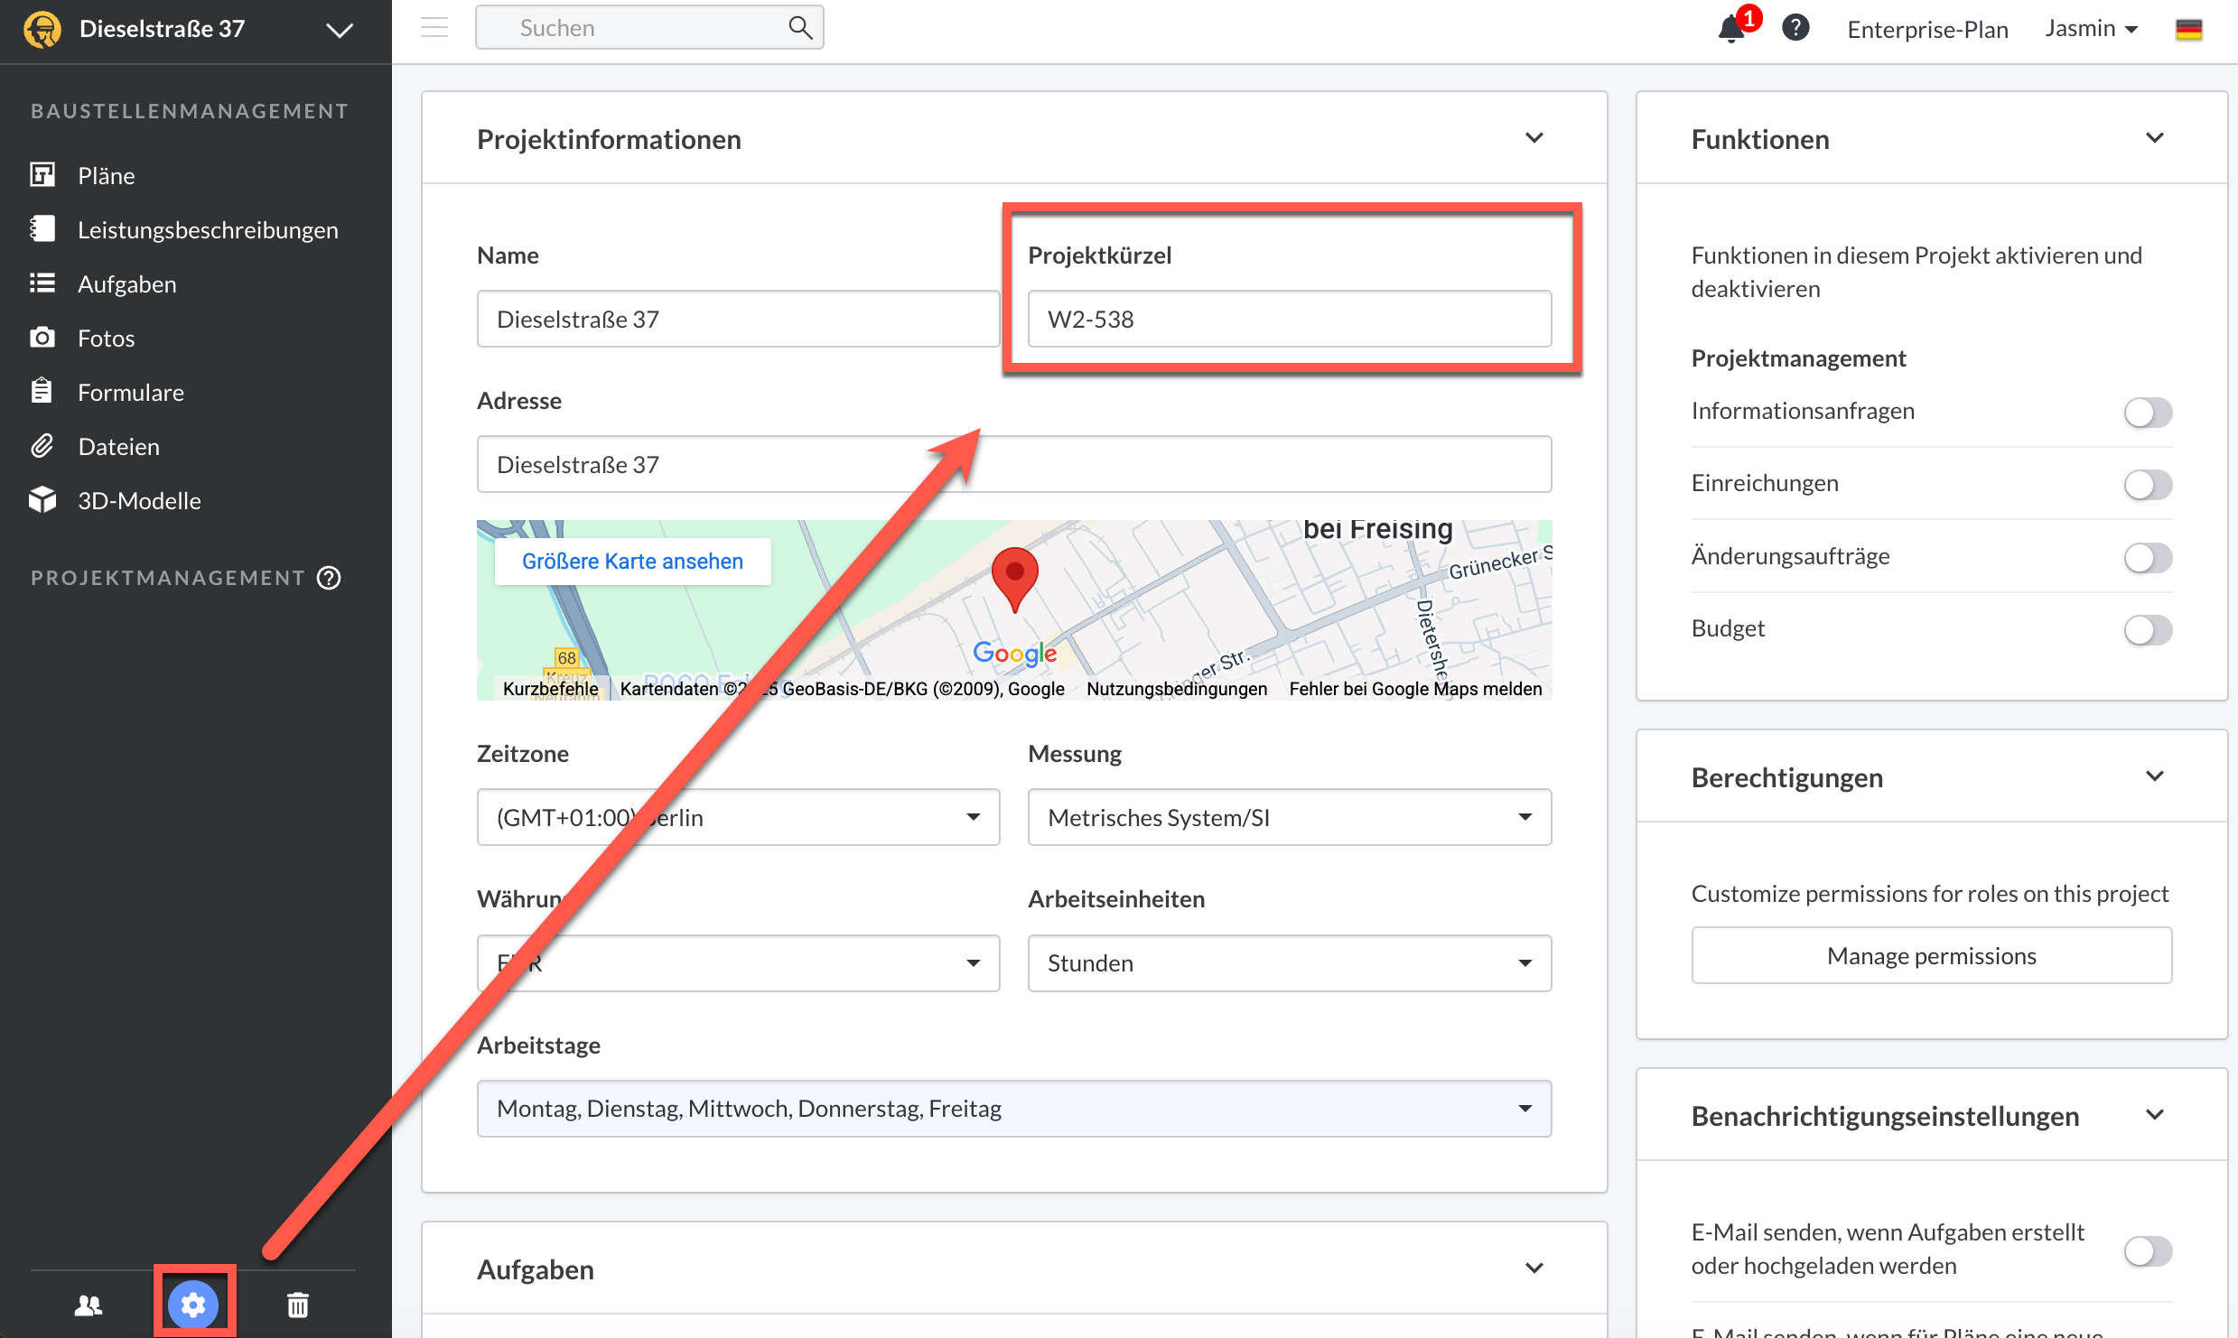Image resolution: width=2238 pixels, height=1338 pixels.
Task: Collapse the Benachrichtigungseinstellungen panel
Action: [2155, 1115]
